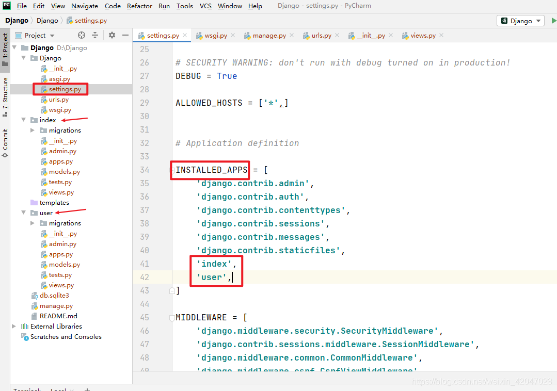Open the View menu
Viewport: 557px width, 391px height.
(58, 6)
